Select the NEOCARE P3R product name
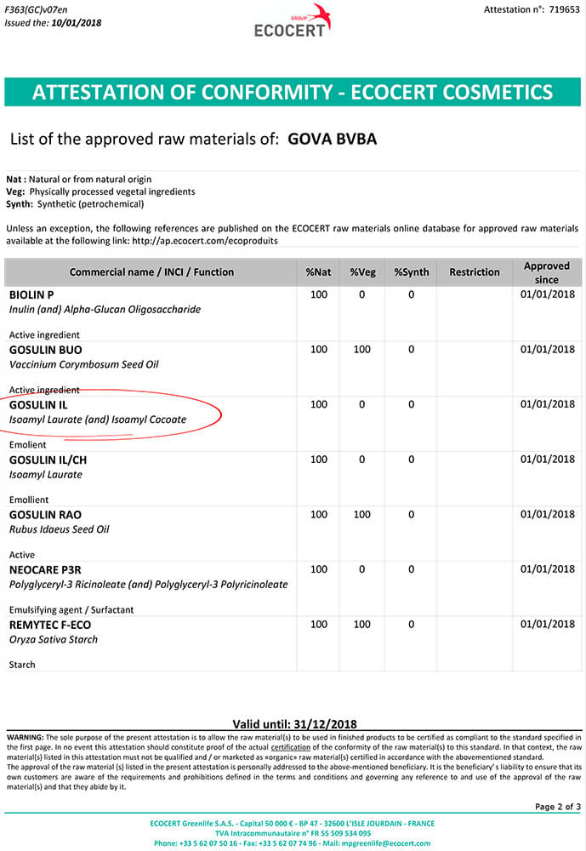Viewport: 586px width, 851px height. point(45,569)
